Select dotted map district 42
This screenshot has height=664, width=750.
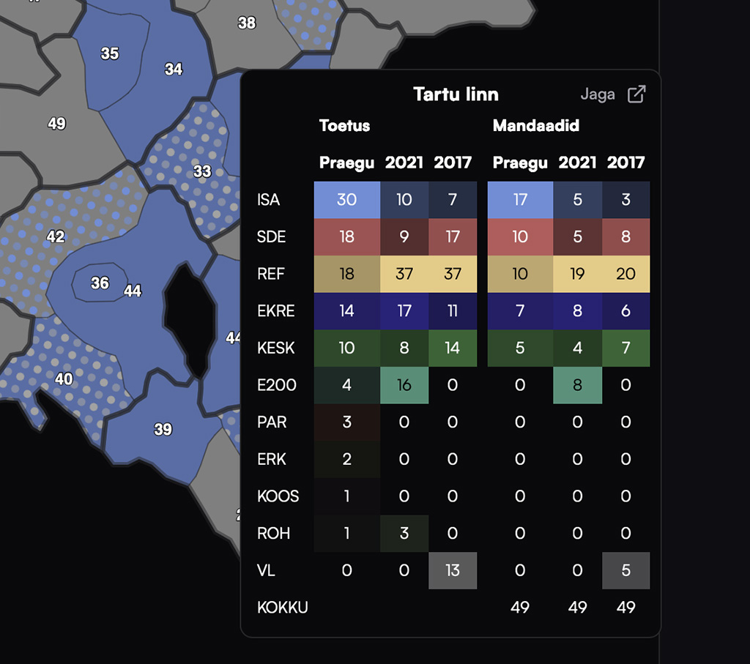pyautogui.click(x=56, y=236)
